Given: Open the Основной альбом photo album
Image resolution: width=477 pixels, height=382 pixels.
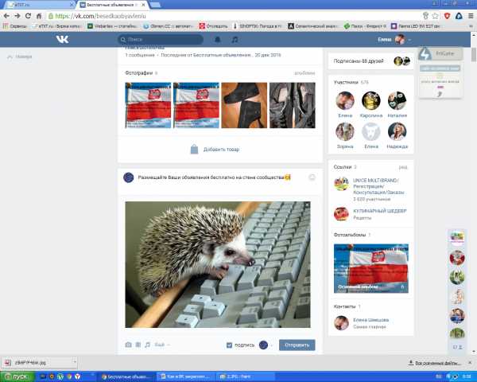Looking at the screenshot, I should click(370, 268).
